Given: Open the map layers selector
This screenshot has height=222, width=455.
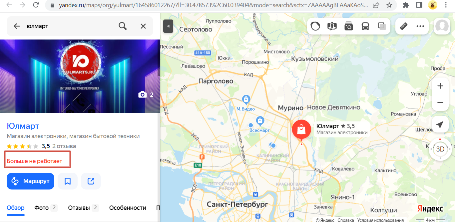Looking at the screenshot, I should click(382, 26).
